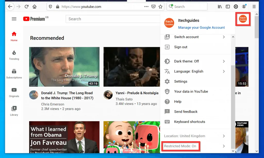Save page to Pocket icon

coord(153,6)
